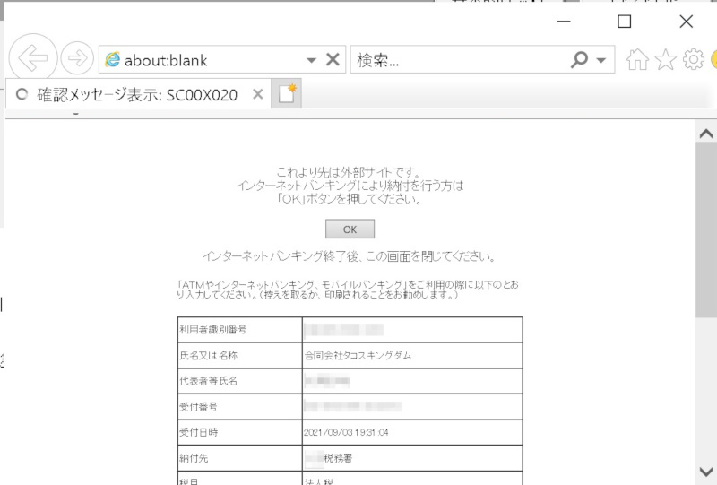Viewport: 717px width, 485px height.
Task: Select the 合同会社タコスキングダム cell
Action: (412, 356)
